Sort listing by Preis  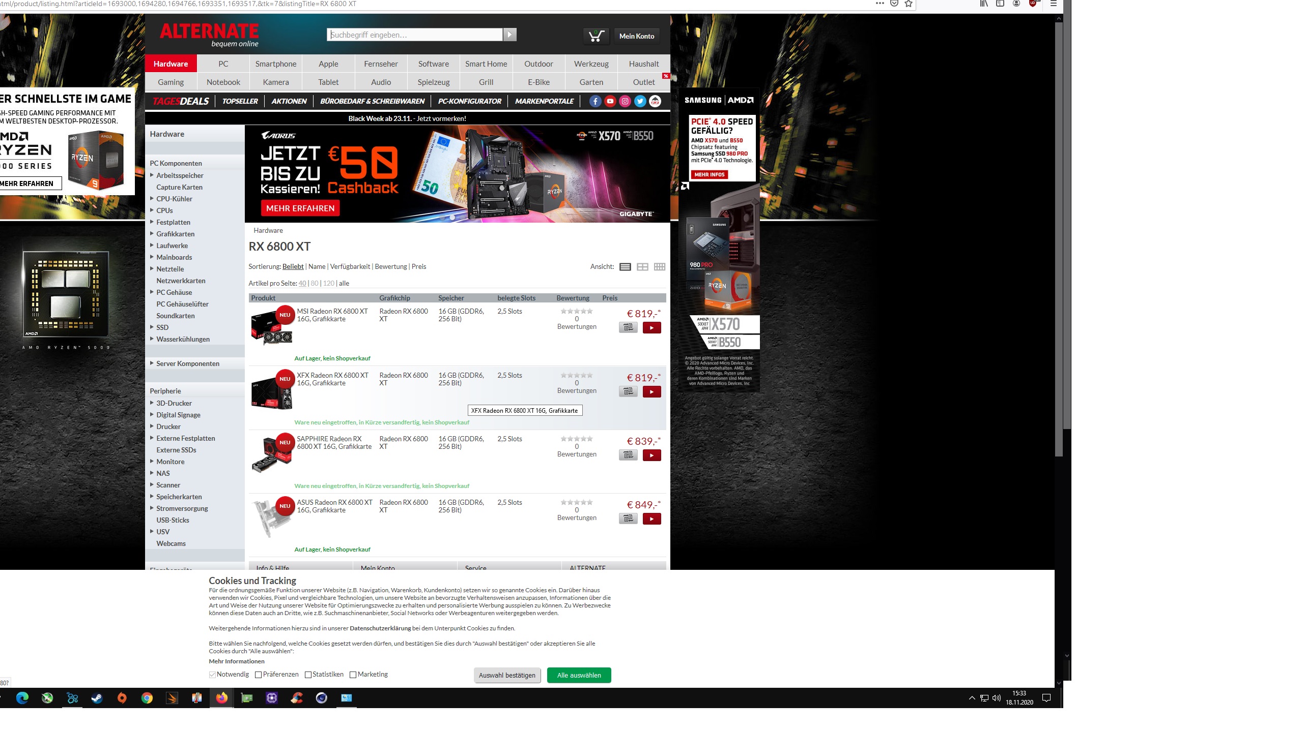[418, 266]
